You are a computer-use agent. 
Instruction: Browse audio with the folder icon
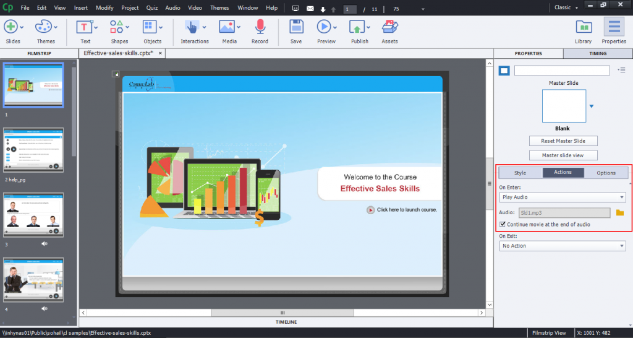point(620,213)
